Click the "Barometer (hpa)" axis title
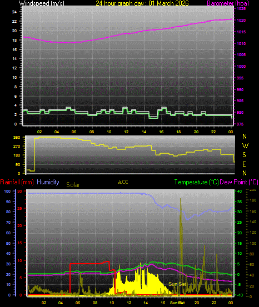 click(228, 3)
